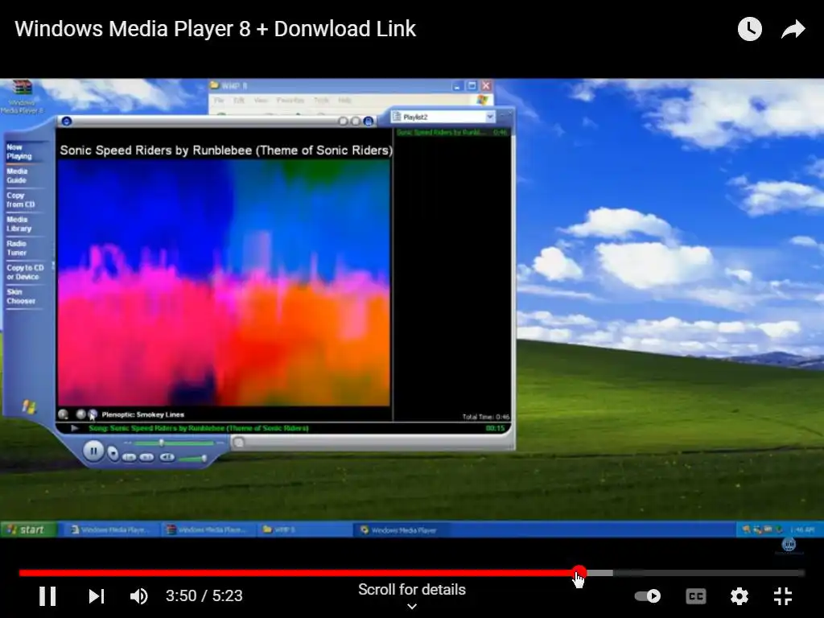
Task: Open Radio Tuner in WMP sidebar
Action: (16, 248)
